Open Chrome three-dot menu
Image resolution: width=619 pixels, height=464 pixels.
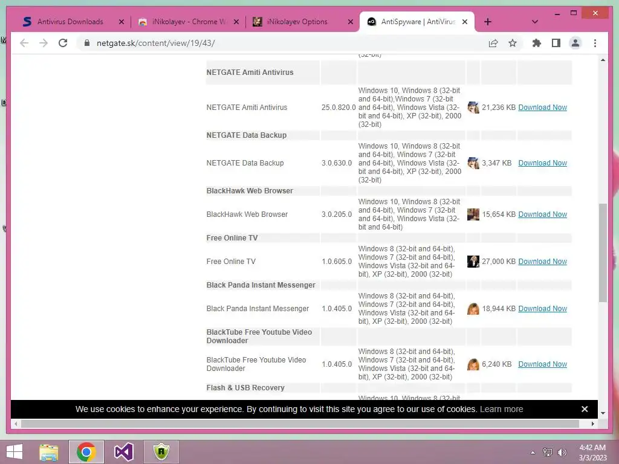pyautogui.click(x=595, y=43)
